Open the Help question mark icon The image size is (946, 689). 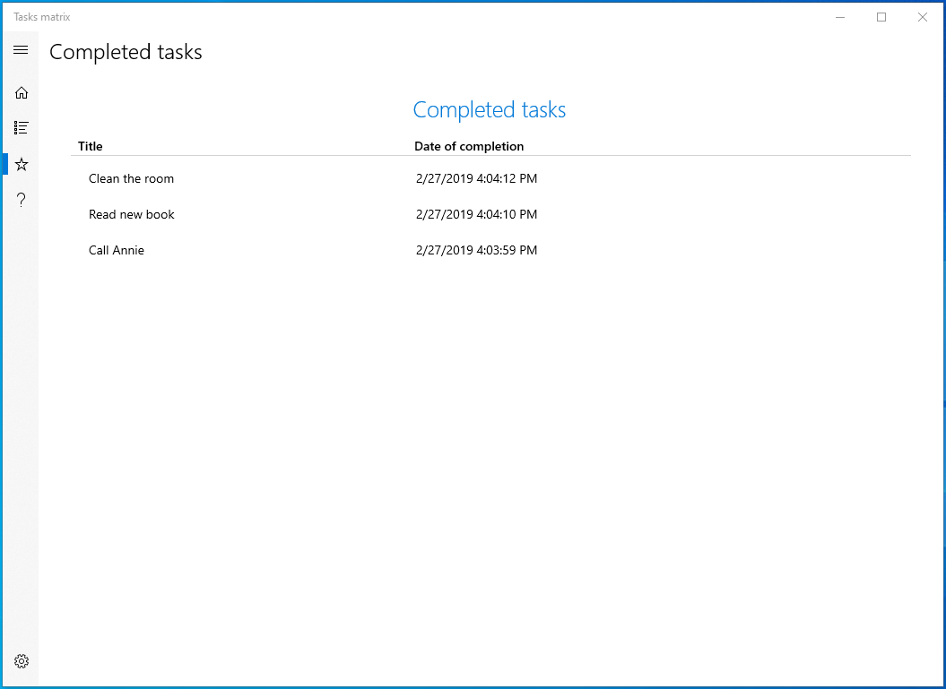click(22, 200)
